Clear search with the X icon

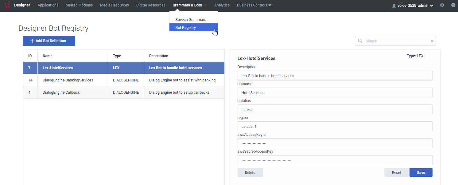click(432, 41)
